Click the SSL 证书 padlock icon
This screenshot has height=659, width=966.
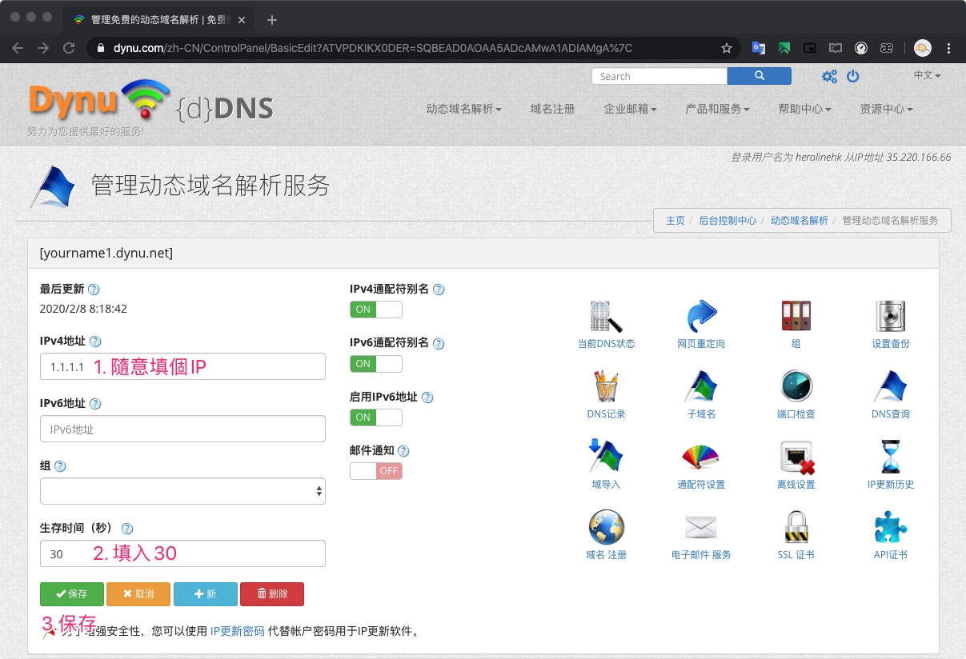pos(796,529)
